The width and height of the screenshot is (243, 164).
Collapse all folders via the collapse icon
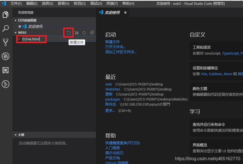point(92,32)
